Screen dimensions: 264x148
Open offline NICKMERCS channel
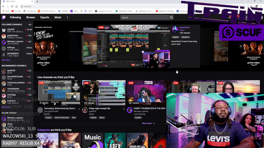(x=16, y=55)
